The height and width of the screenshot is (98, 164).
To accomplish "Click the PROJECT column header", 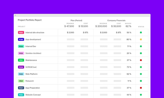I will [22, 27].
